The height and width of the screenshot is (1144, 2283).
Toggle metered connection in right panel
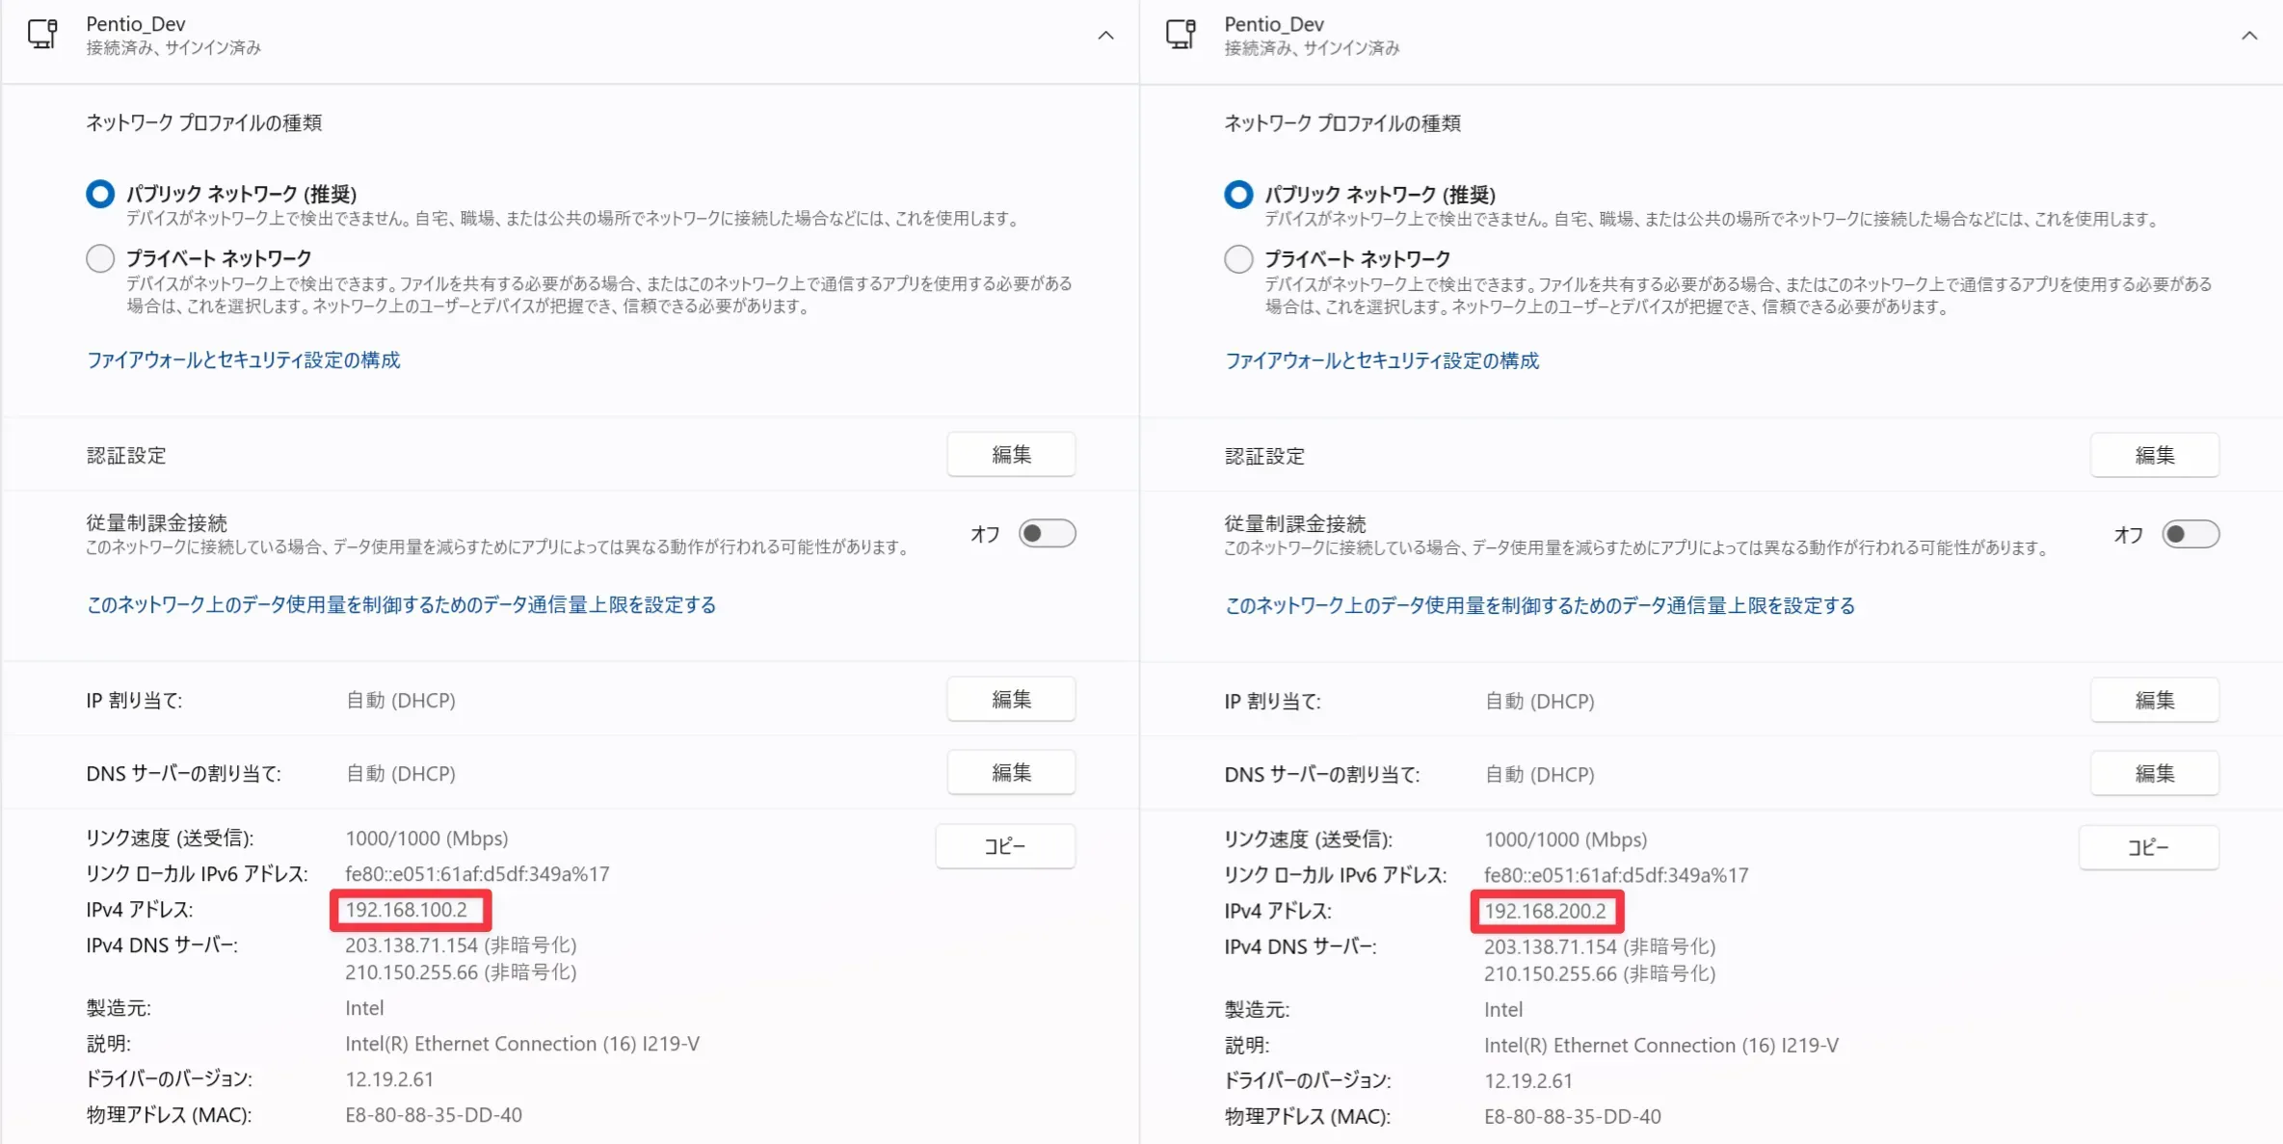click(x=2190, y=534)
